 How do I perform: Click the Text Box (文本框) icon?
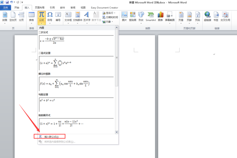click(x=68, y=15)
